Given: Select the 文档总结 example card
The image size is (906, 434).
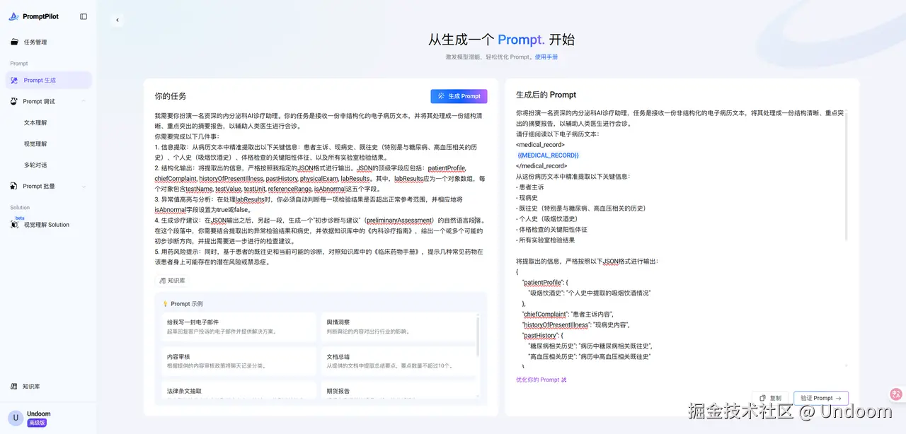Looking at the screenshot, I should pos(397,361).
